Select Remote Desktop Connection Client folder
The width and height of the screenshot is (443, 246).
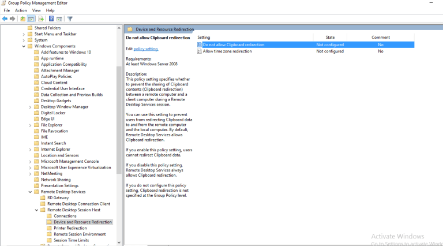point(79,204)
